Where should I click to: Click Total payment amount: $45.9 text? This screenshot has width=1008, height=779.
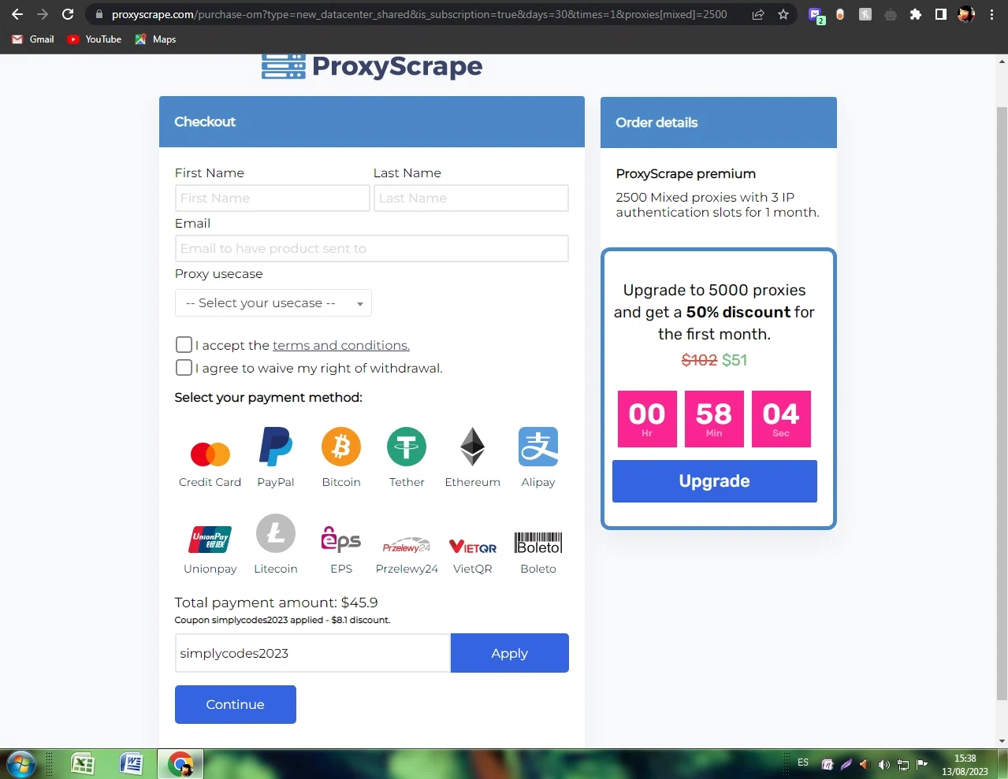[276, 603]
